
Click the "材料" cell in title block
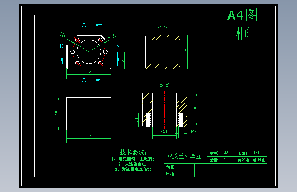(x=214, y=153)
